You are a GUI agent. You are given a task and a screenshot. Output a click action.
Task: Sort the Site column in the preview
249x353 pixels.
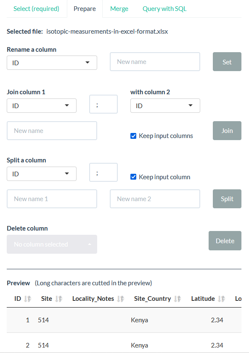[58, 298]
